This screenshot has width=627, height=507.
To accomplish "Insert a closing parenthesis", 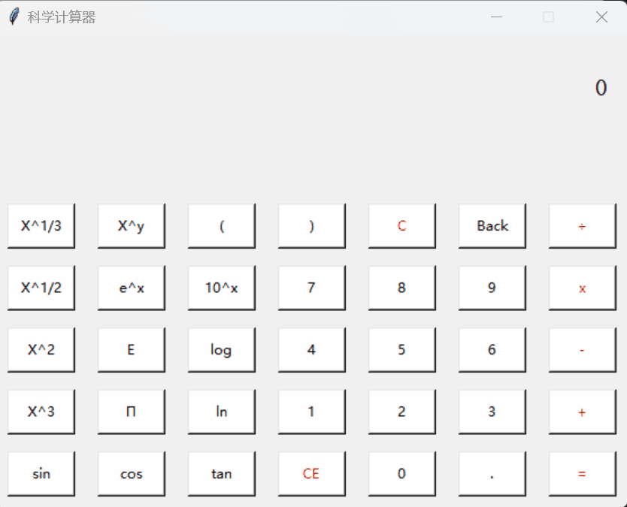I will pos(312,226).
